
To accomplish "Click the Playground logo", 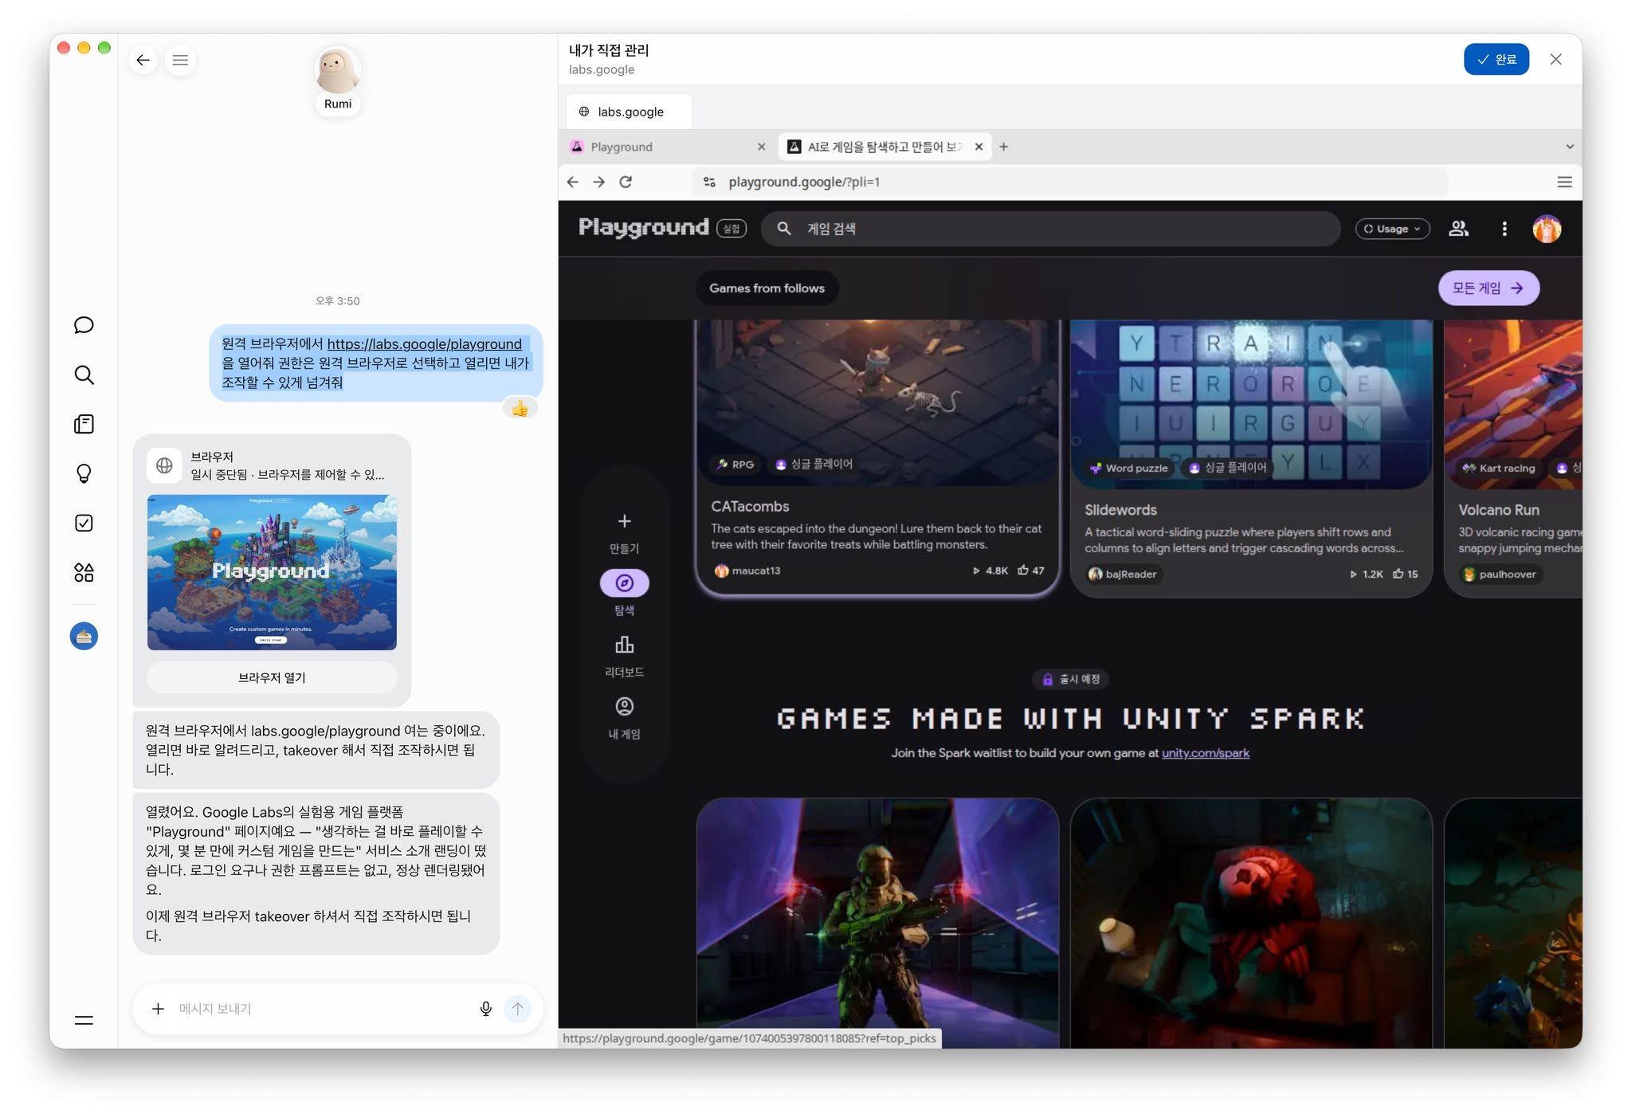I will [x=643, y=227].
